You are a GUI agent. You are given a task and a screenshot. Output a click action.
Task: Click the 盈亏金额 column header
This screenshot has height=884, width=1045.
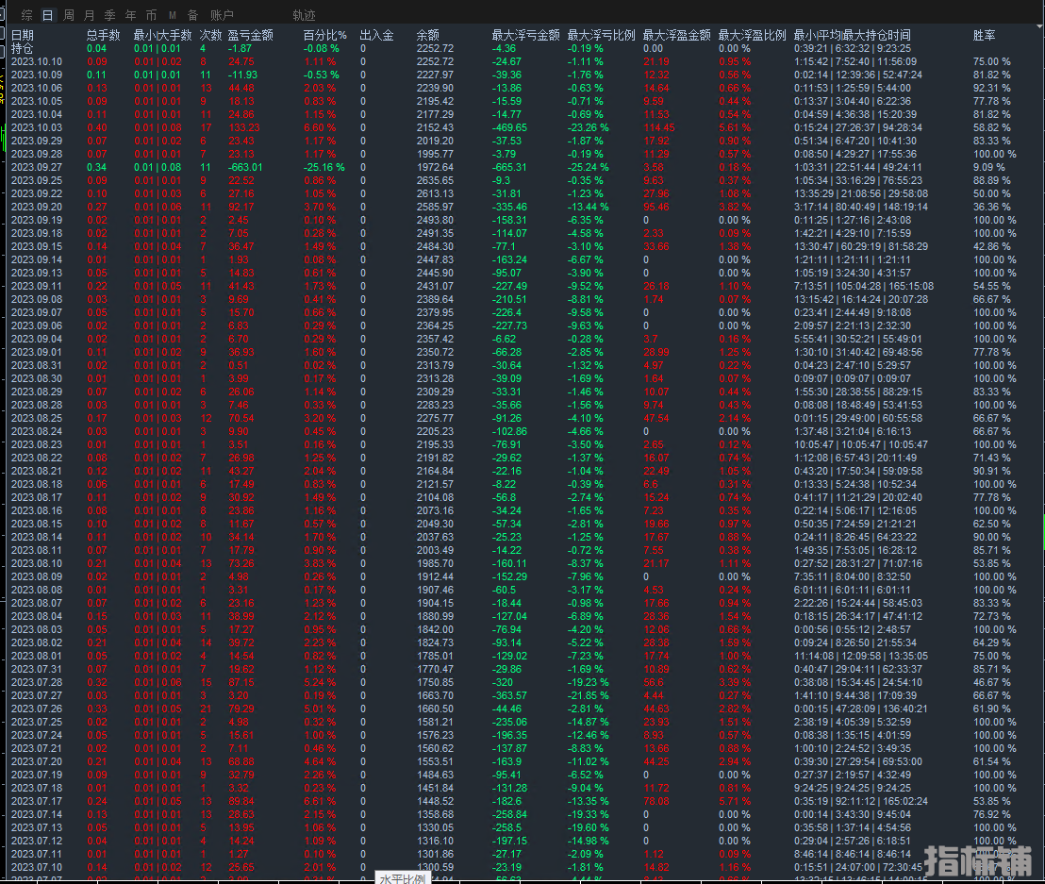[x=251, y=35]
